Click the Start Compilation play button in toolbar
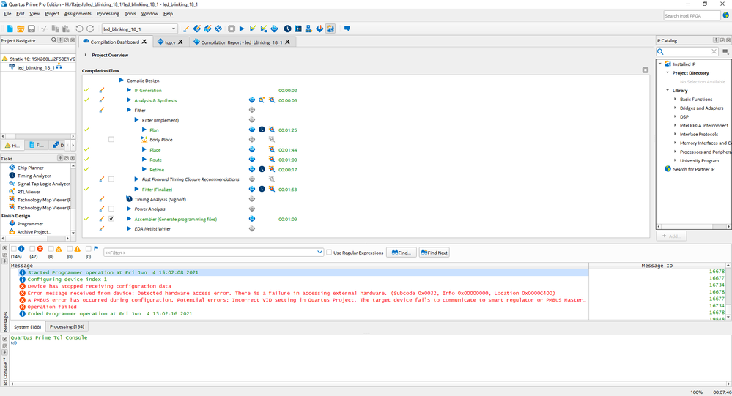 pos(242,29)
